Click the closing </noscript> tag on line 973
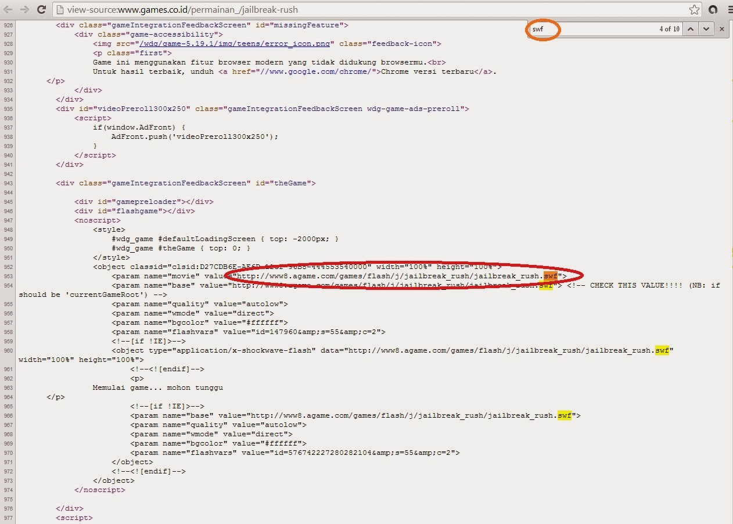733x524 pixels. 100,490
